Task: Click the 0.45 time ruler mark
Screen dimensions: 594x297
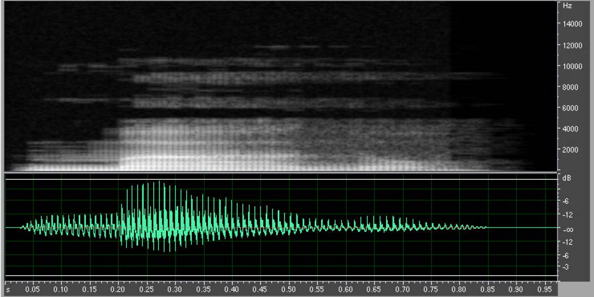Action: tap(261, 289)
